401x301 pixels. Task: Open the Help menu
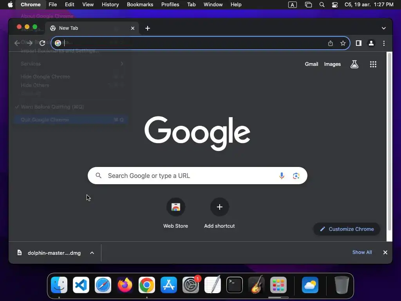point(236,5)
